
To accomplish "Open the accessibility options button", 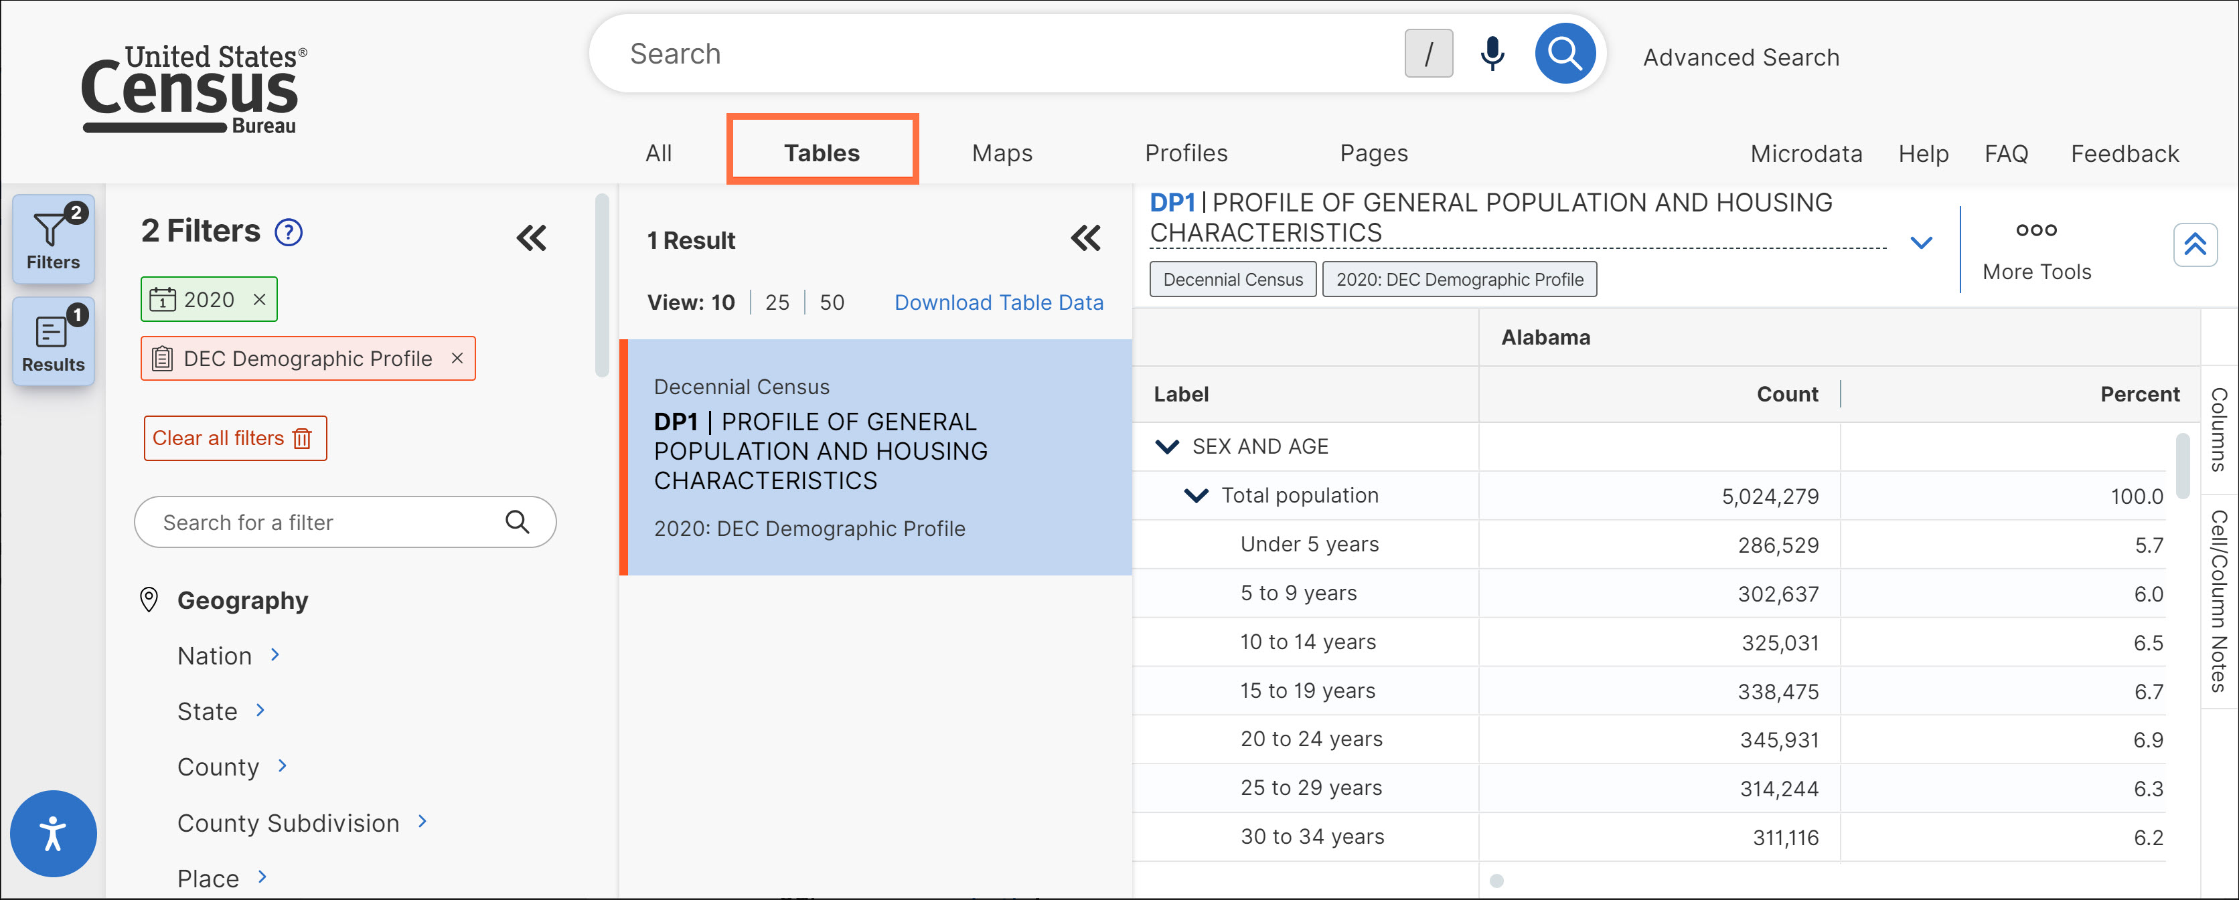I will (53, 833).
